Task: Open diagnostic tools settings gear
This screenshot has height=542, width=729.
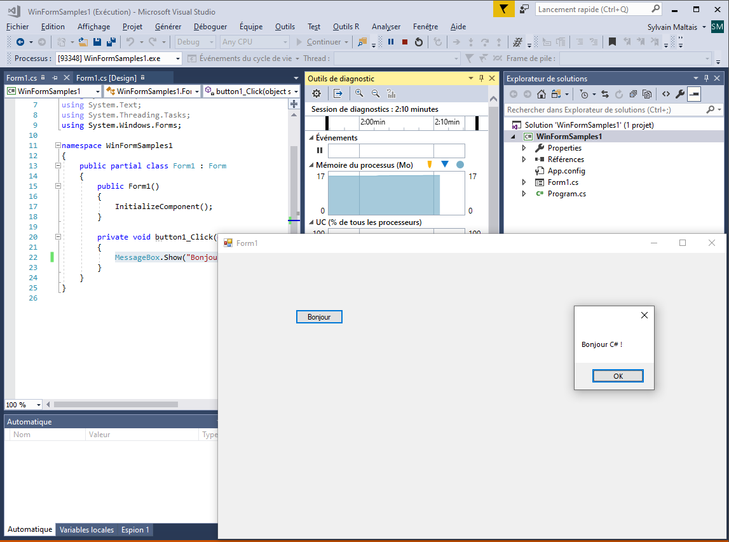Action: click(316, 93)
